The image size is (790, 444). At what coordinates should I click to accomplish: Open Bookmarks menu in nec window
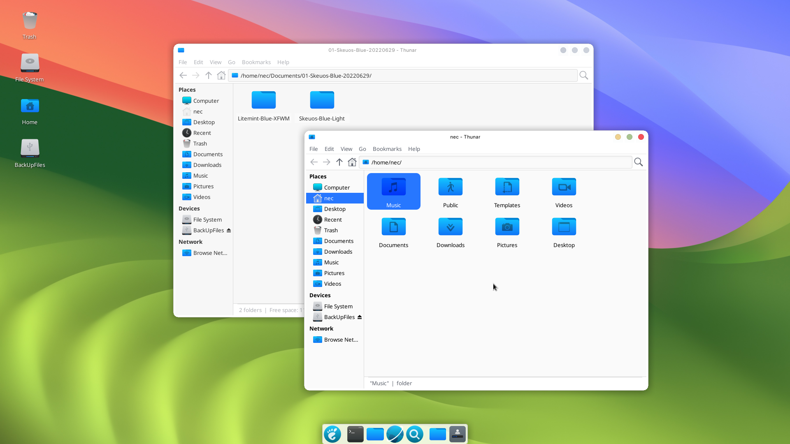click(x=387, y=149)
